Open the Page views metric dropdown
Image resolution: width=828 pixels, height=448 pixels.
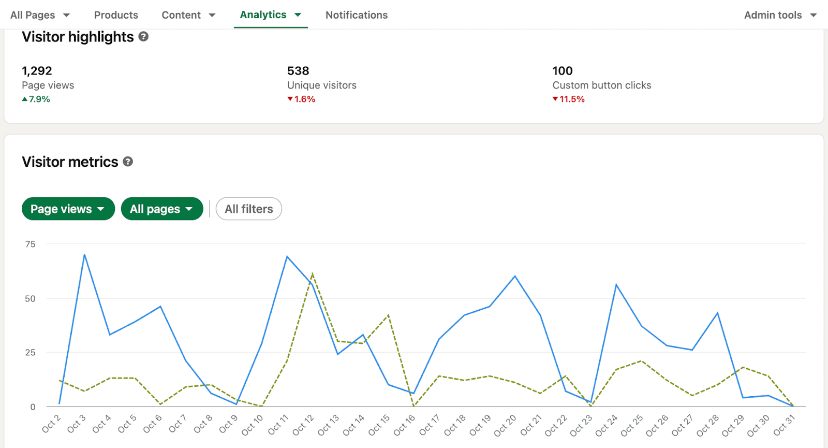68,209
